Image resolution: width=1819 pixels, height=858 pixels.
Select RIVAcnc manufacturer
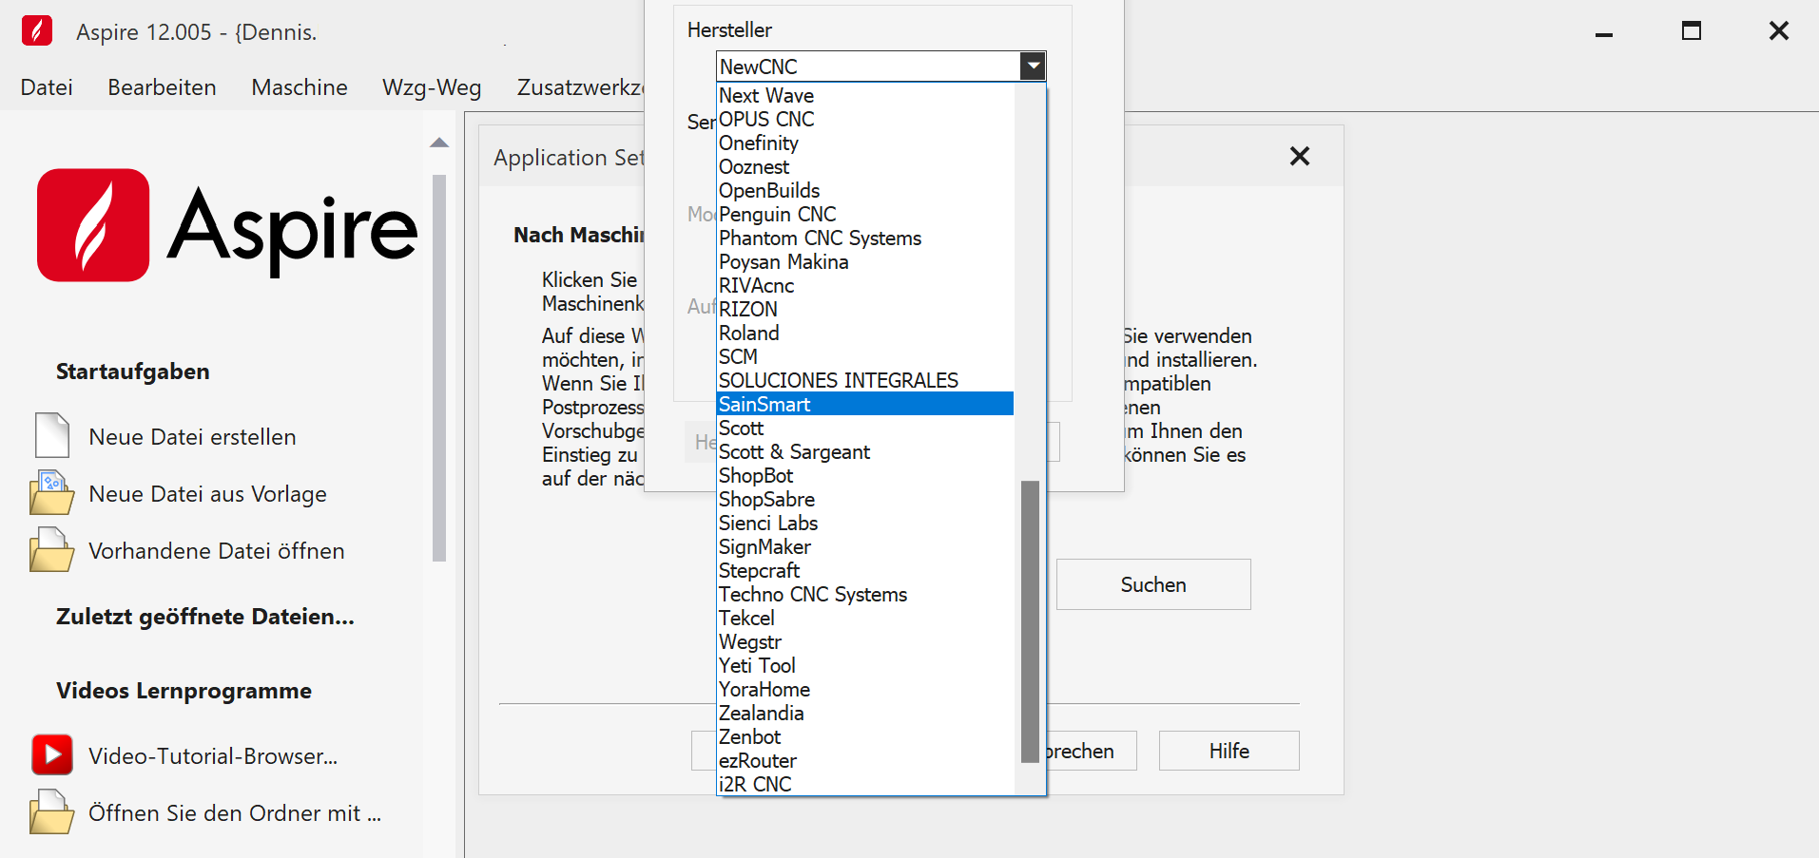pos(865,285)
